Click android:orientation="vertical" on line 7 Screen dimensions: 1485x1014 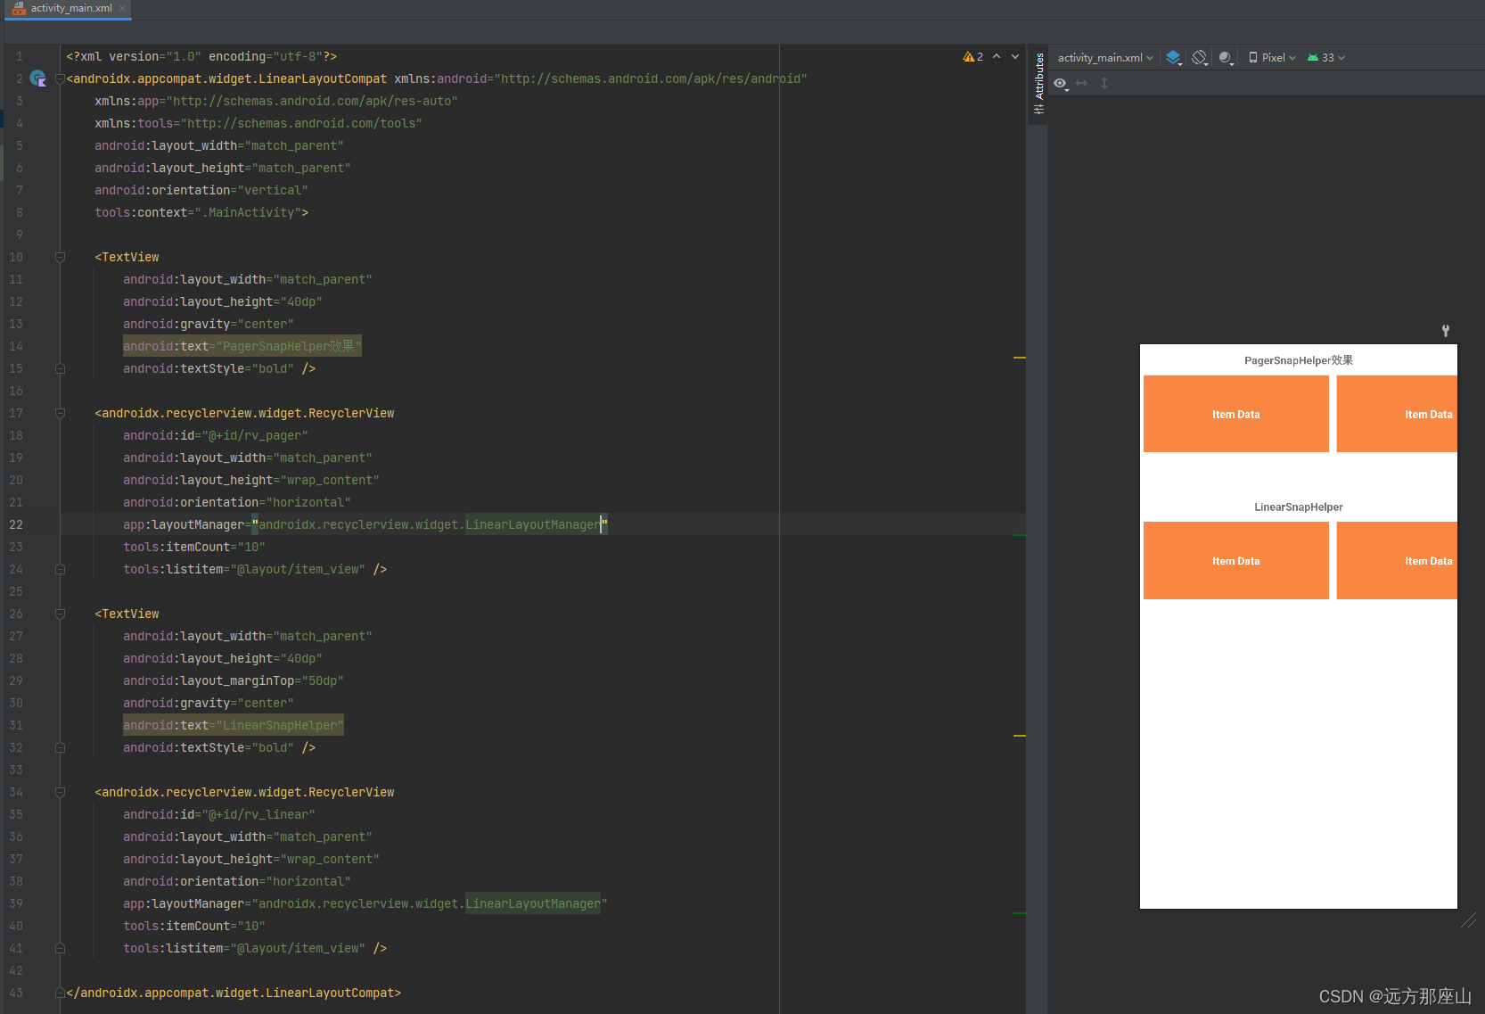201,190
